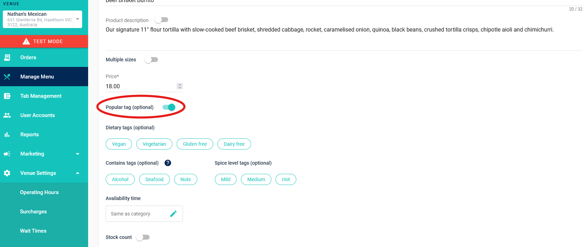Screen dimensions: 587x247
Task: Click the Marketing megaphone icon
Action: [7, 154]
